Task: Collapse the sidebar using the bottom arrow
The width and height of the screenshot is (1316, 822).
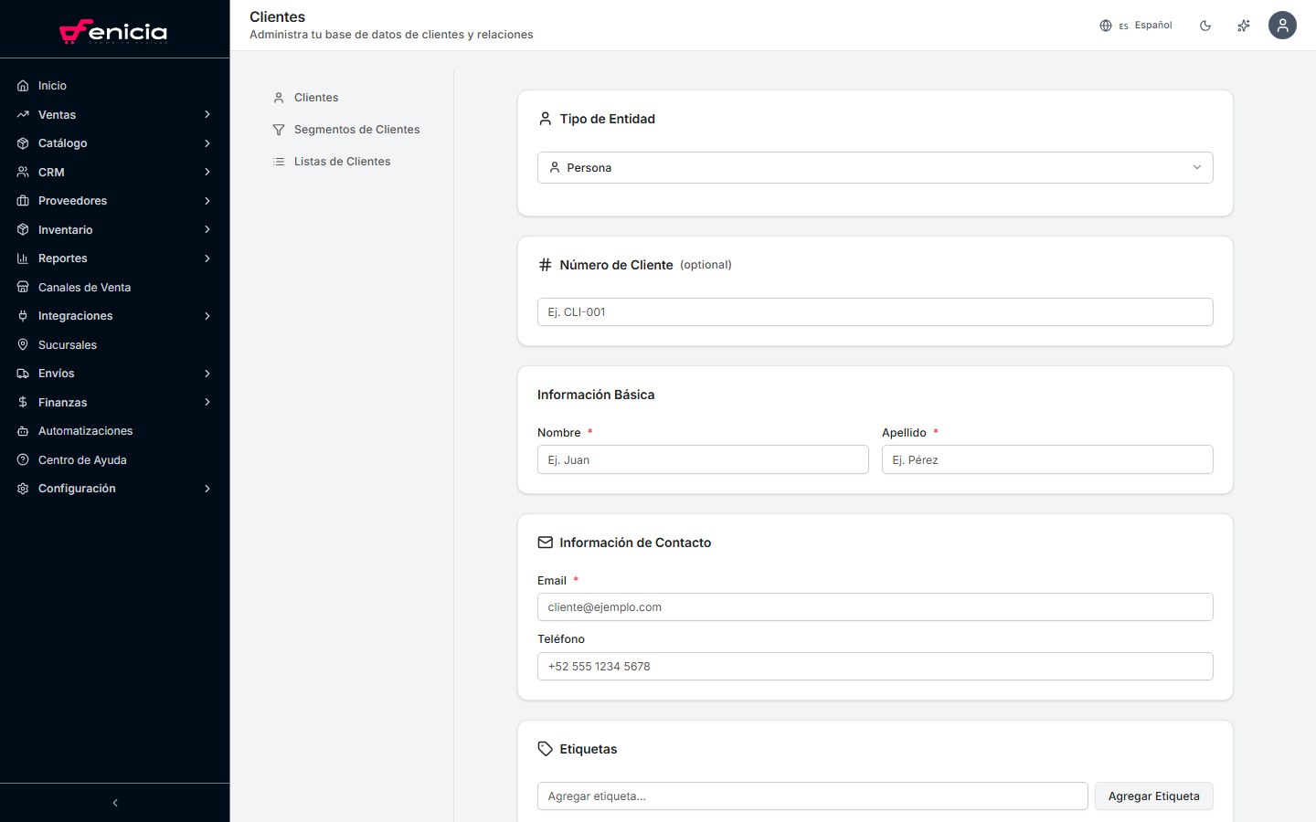Action: (x=115, y=803)
